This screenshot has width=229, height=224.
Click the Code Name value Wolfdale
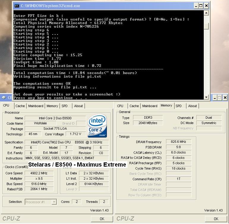point(40,123)
